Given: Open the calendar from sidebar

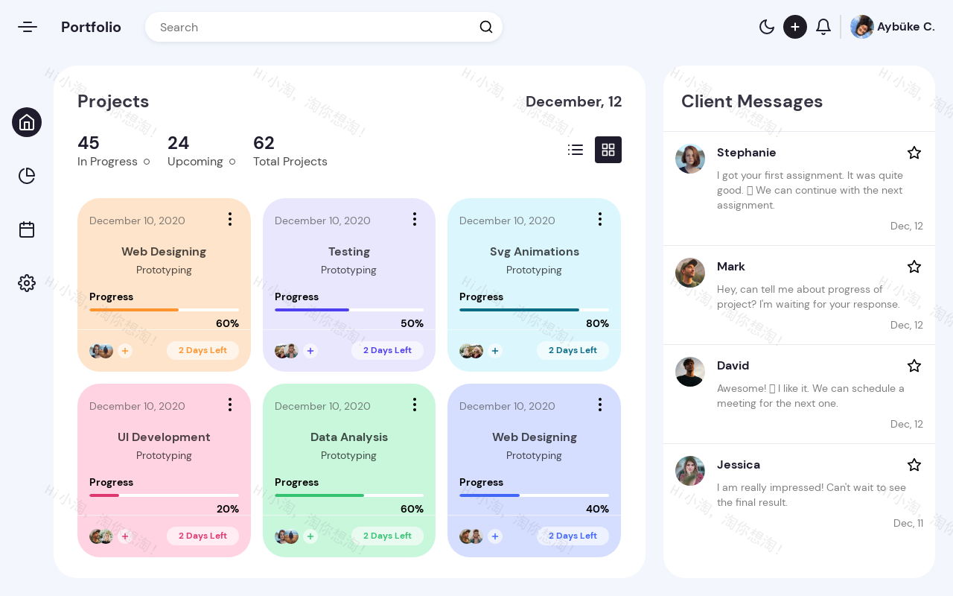Looking at the screenshot, I should (x=27, y=229).
